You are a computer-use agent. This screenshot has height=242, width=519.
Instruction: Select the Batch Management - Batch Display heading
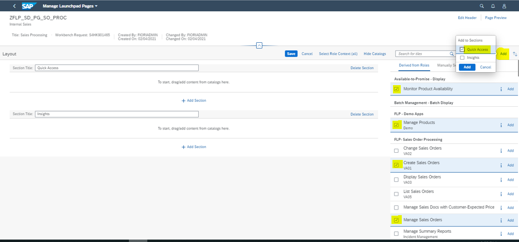[x=423, y=103]
